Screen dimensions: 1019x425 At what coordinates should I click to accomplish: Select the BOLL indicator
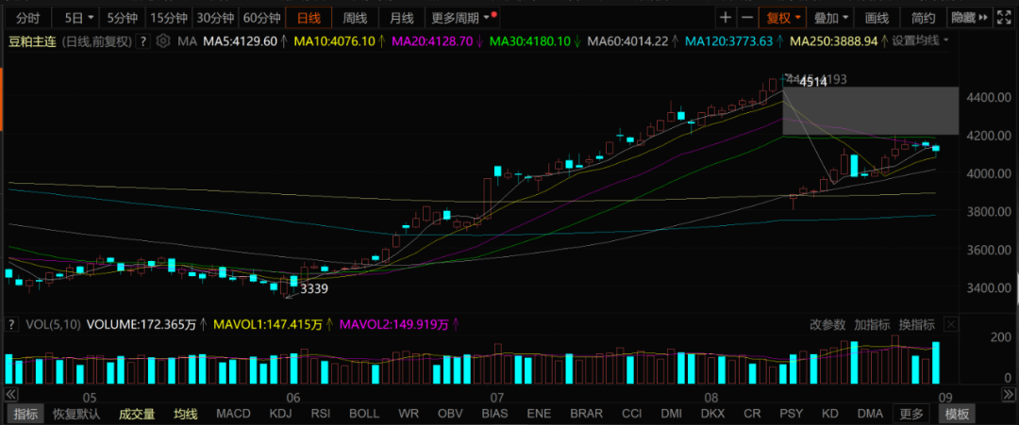click(x=364, y=414)
